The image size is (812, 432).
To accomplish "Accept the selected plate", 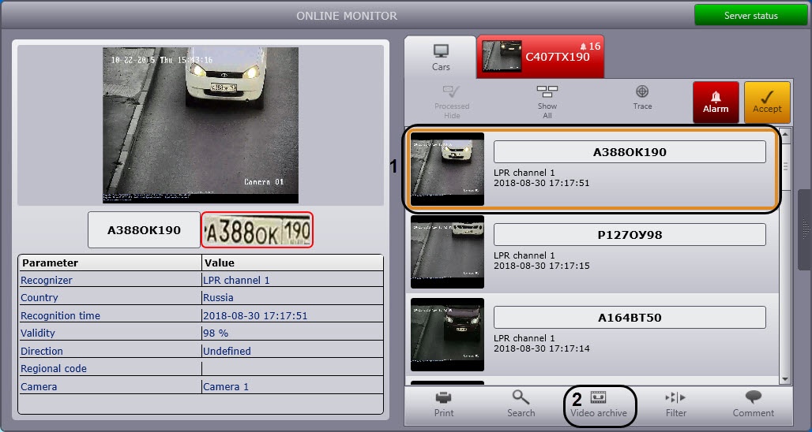I will point(767,102).
